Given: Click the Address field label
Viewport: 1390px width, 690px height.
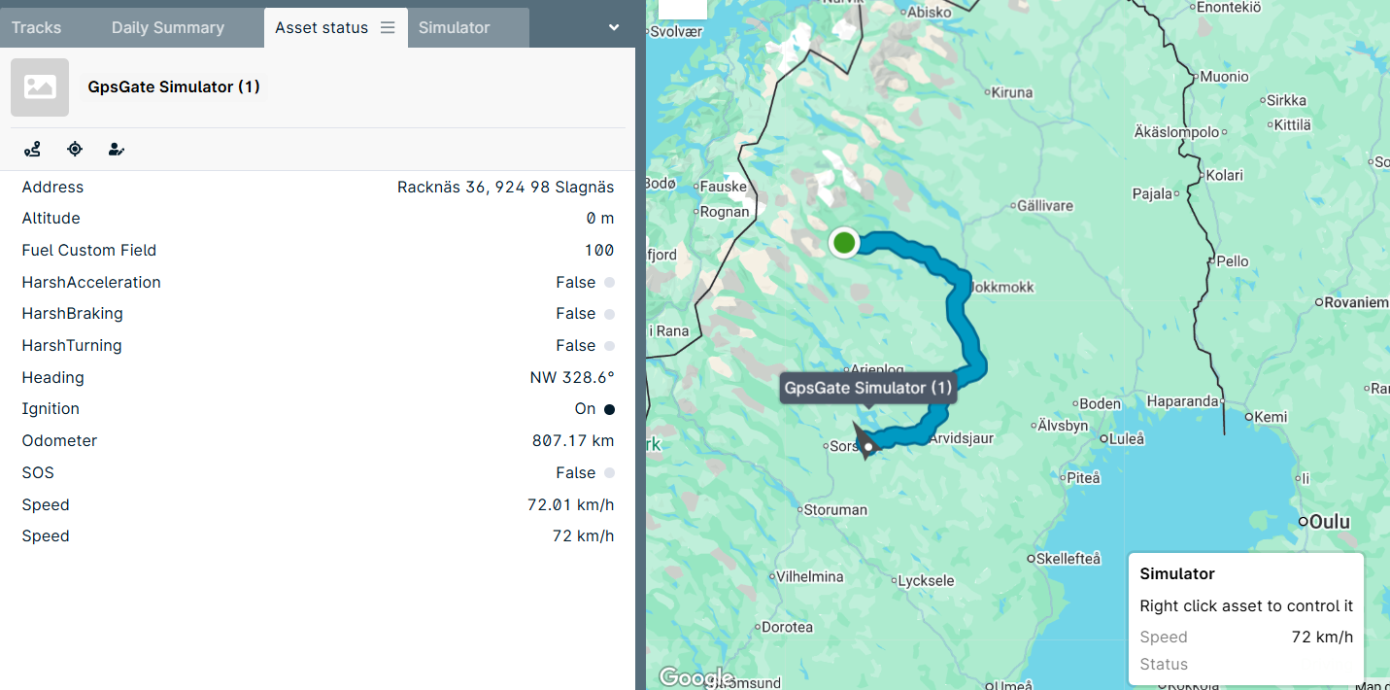Looking at the screenshot, I should (x=52, y=188).
